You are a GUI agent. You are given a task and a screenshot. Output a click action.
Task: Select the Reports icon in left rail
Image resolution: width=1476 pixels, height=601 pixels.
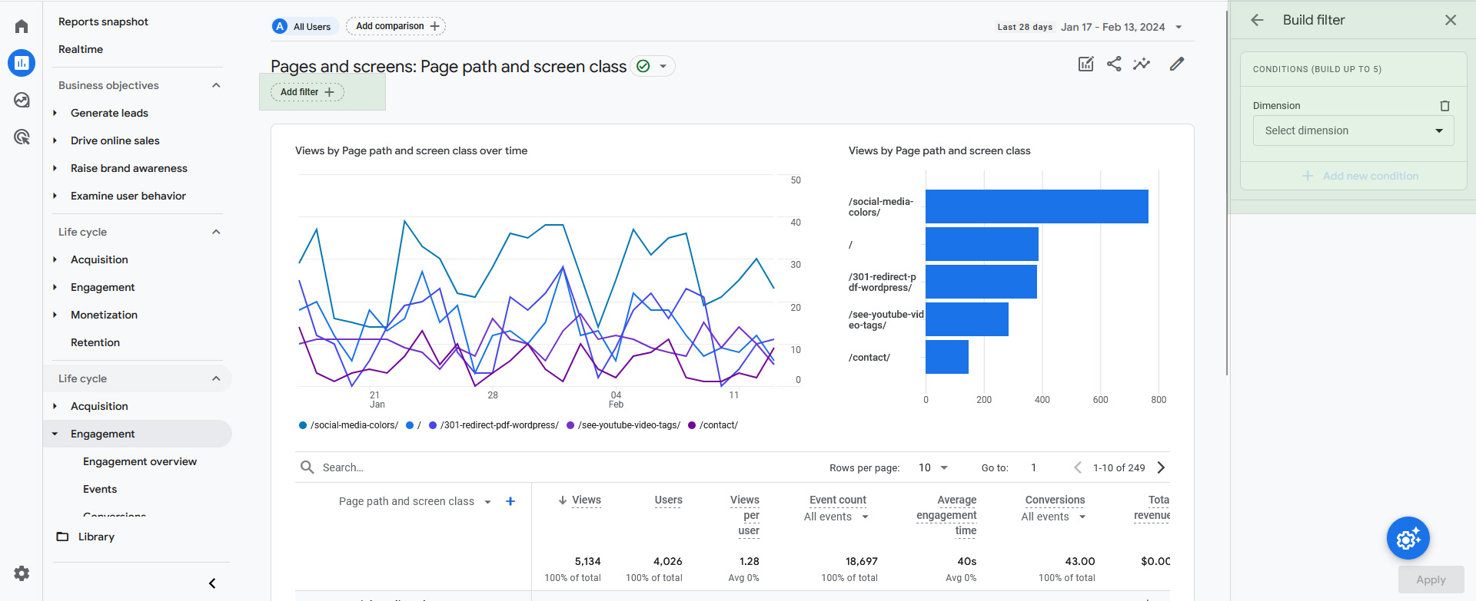(x=22, y=63)
